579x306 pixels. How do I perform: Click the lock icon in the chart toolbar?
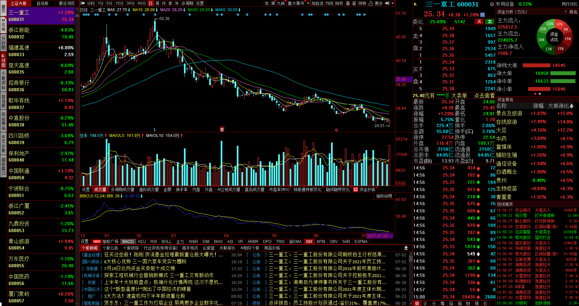(370, 3)
